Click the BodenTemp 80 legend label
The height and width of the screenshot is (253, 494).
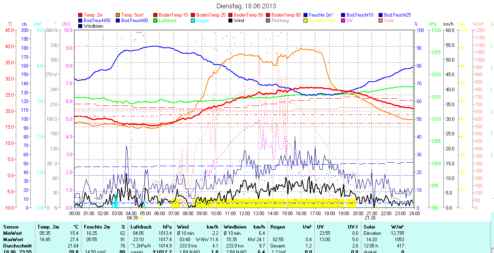286,15
